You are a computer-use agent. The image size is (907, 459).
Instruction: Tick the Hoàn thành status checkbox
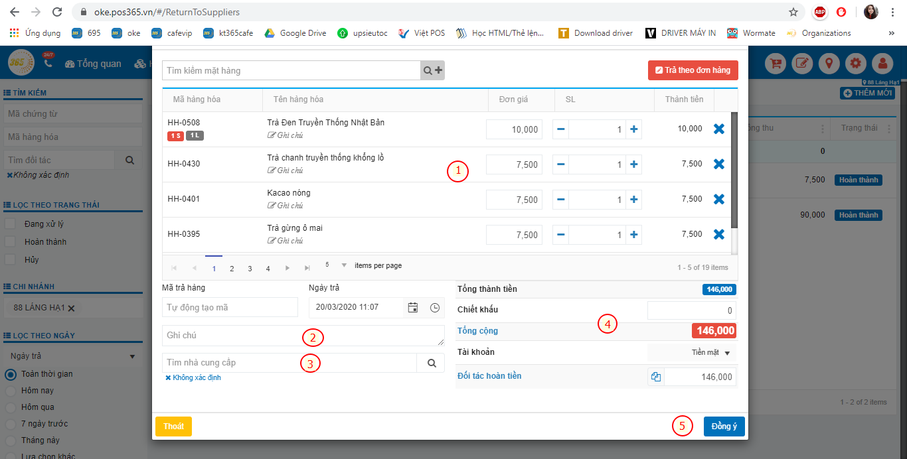point(11,242)
